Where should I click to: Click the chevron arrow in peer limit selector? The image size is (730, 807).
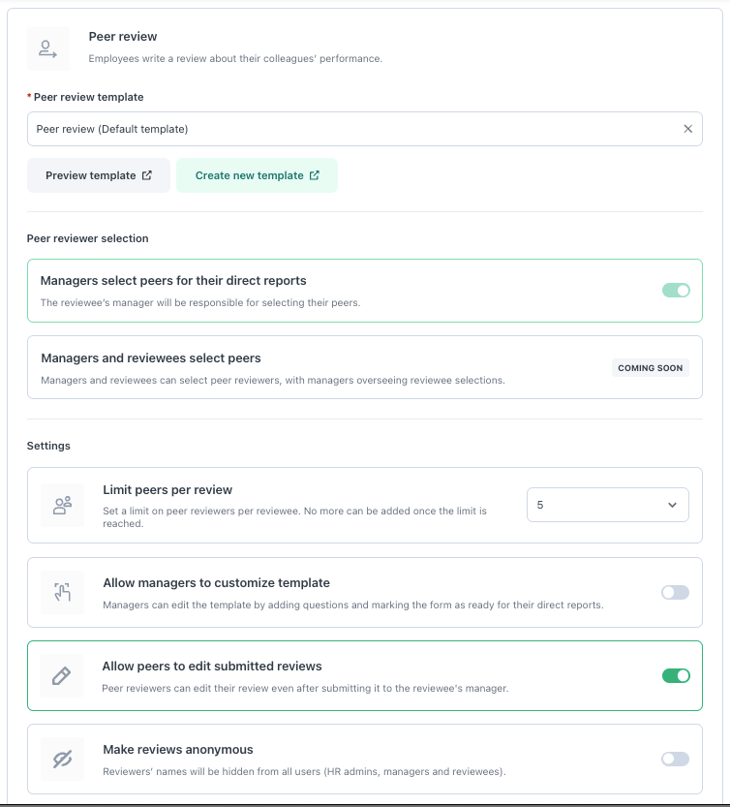click(x=673, y=505)
